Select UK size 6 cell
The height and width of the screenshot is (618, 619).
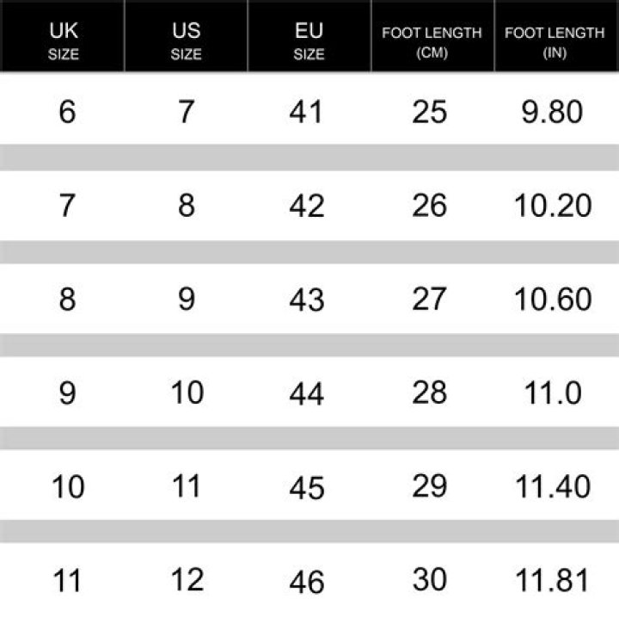click(67, 112)
